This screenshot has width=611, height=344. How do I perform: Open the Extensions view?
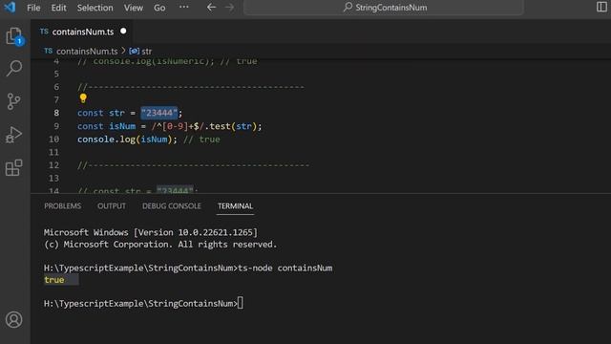pyautogui.click(x=14, y=168)
